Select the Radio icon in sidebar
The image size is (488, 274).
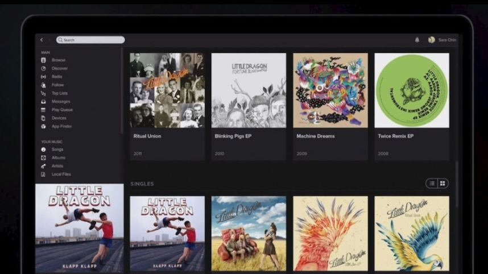click(43, 77)
